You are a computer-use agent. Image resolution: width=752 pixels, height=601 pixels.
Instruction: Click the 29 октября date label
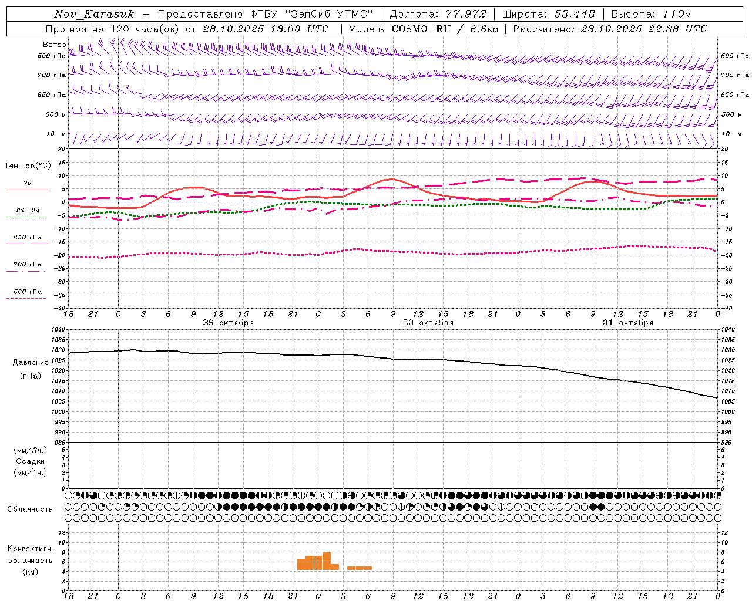[x=229, y=323]
